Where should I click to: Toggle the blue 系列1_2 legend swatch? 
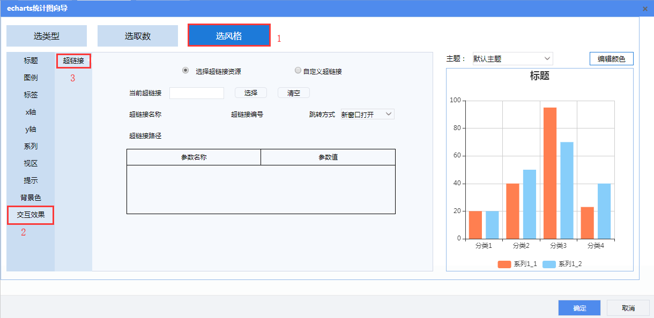pos(549,264)
